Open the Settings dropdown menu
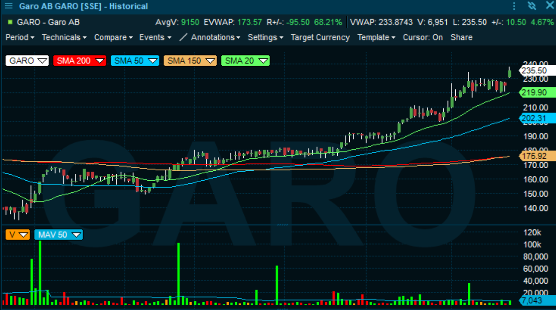This screenshot has height=310, width=556. click(265, 37)
